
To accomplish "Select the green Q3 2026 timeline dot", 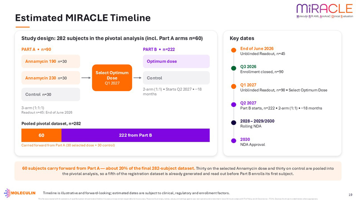I will (234, 68).
